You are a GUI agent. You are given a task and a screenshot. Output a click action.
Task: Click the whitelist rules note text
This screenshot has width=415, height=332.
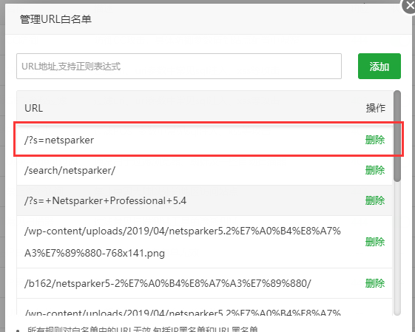[x=143, y=329]
